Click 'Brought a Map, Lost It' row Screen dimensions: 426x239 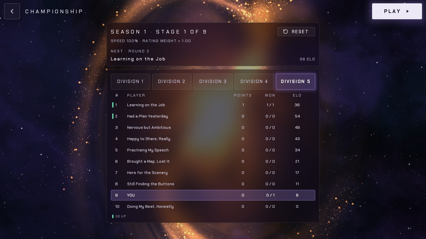pos(213,161)
